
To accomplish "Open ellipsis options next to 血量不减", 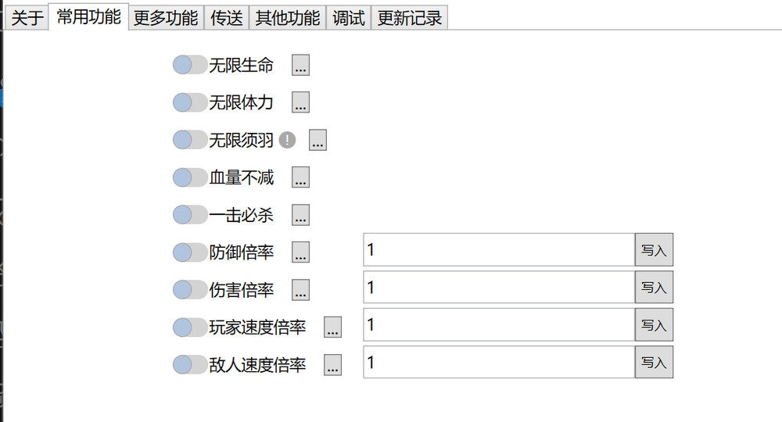I will click(300, 177).
